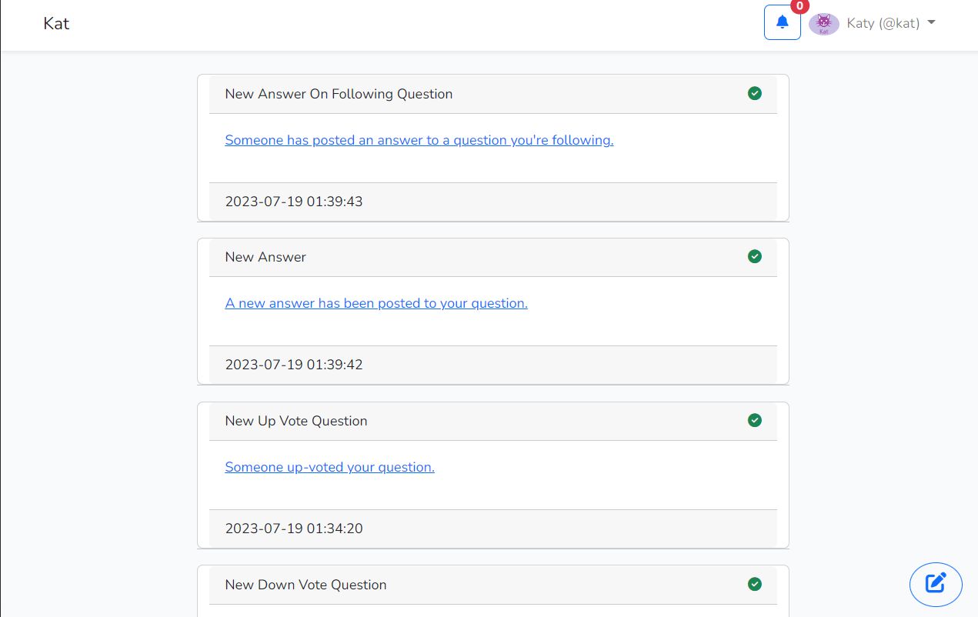Click green check on New Answer On Following Question
The width and height of the screenshot is (978, 617).
tap(755, 93)
